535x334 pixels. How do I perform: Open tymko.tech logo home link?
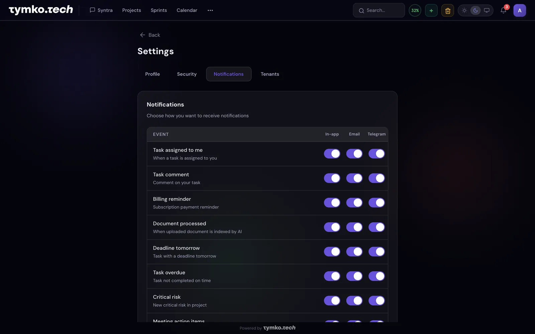41,10
